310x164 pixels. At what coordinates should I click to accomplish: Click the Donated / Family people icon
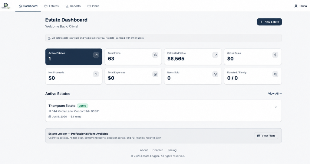tap(275, 74)
